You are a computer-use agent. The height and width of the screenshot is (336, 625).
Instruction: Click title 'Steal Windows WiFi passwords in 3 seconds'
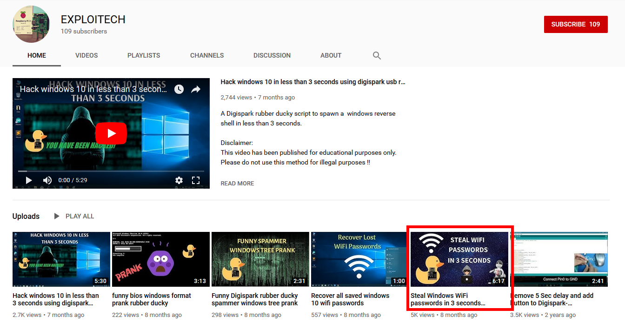tap(448, 299)
